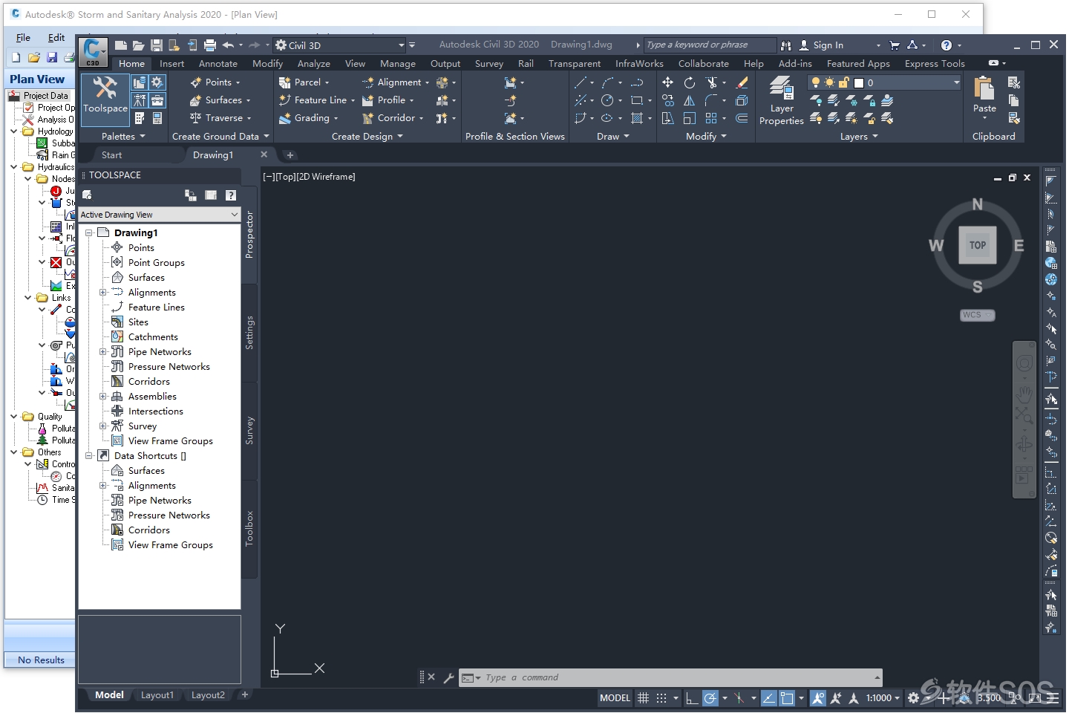Switch to the Start file tab
Image resolution: width=1069 pixels, height=716 pixels.
tap(111, 155)
